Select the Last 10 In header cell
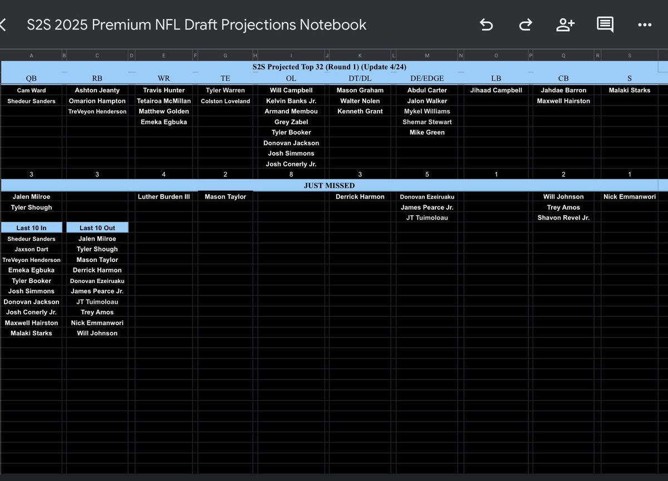The width and height of the screenshot is (668, 481). point(31,227)
